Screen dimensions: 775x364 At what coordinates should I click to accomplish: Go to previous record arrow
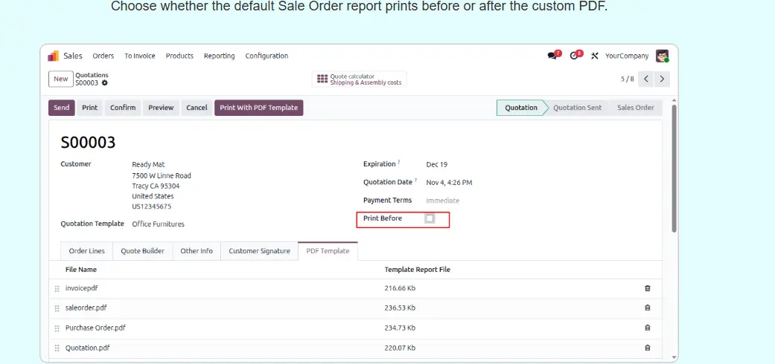(645, 79)
